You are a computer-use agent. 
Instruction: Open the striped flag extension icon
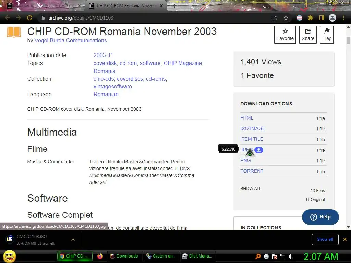[300, 18]
